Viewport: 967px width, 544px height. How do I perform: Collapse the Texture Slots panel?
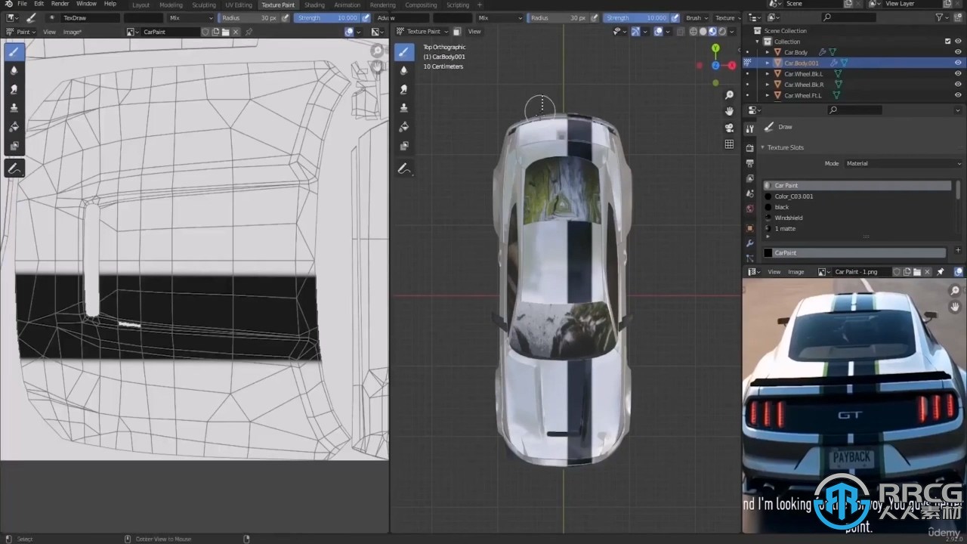(762, 147)
